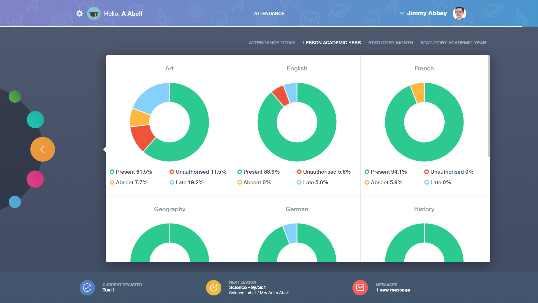Open the Attendance Today tab
The height and width of the screenshot is (303, 538).
click(272, 43)
